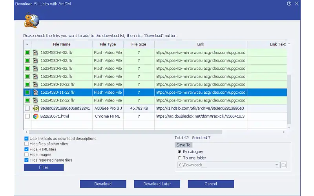Select the ACDSee Pro 3 J file type cell
Viewport: 314px width, 196px height.
click(x=108, y=109)
